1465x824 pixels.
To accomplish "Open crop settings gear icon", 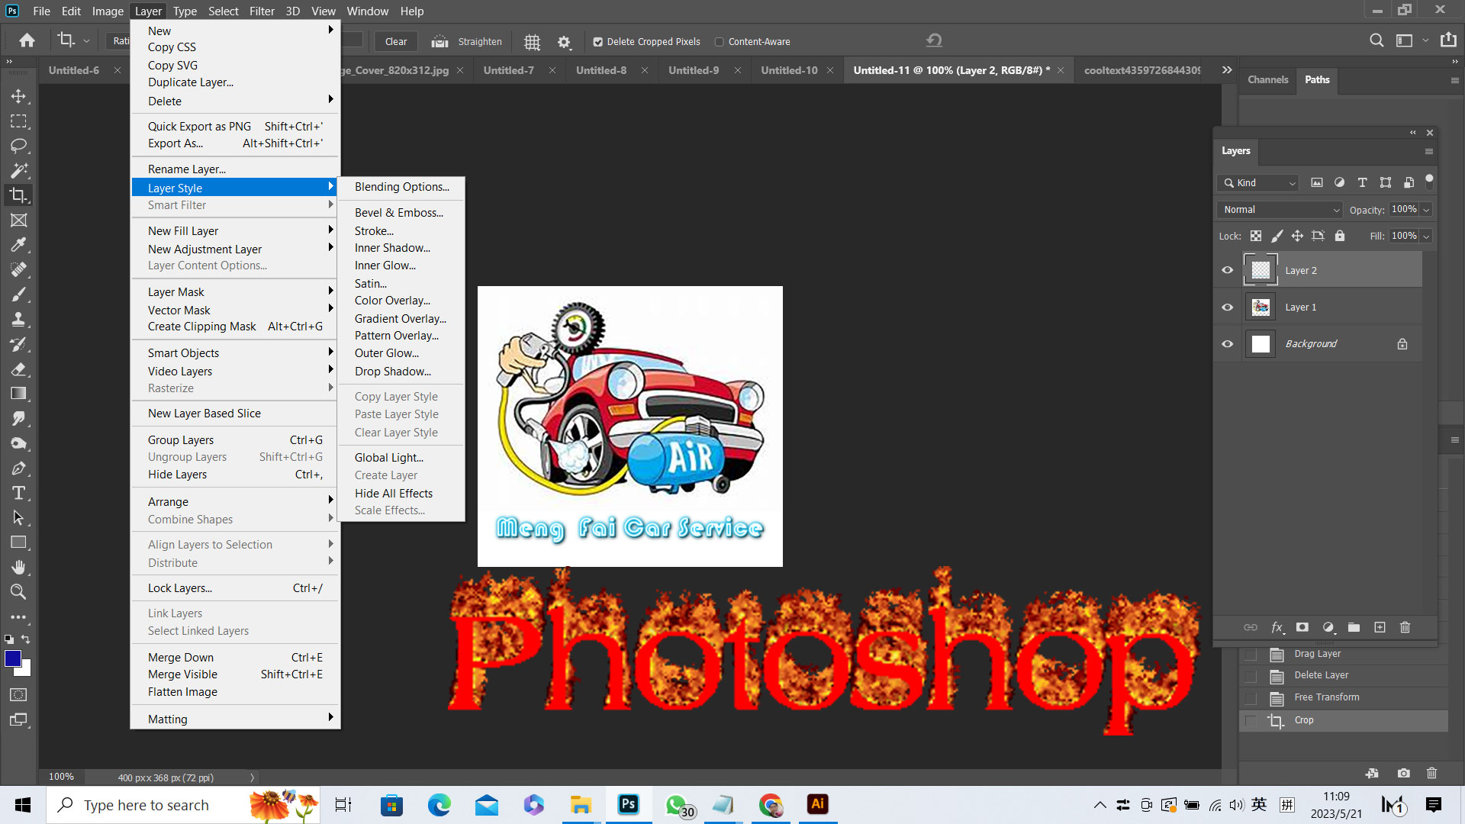I will [x=564, y=42].
